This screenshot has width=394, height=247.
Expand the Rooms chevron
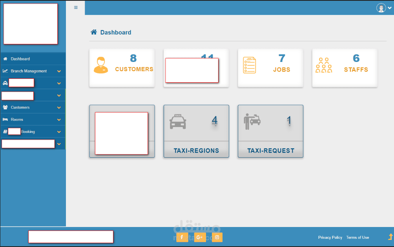(59, 120)
